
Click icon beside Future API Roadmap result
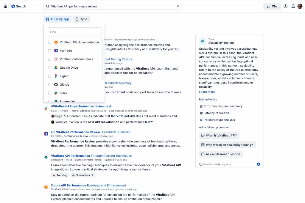pyautogui.click(x=46, y=187)
